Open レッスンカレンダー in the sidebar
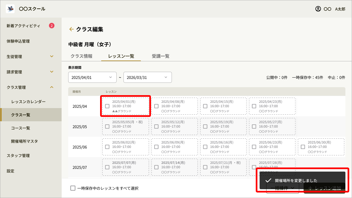The height and width of the screenshot is (198, 352). 28,102
